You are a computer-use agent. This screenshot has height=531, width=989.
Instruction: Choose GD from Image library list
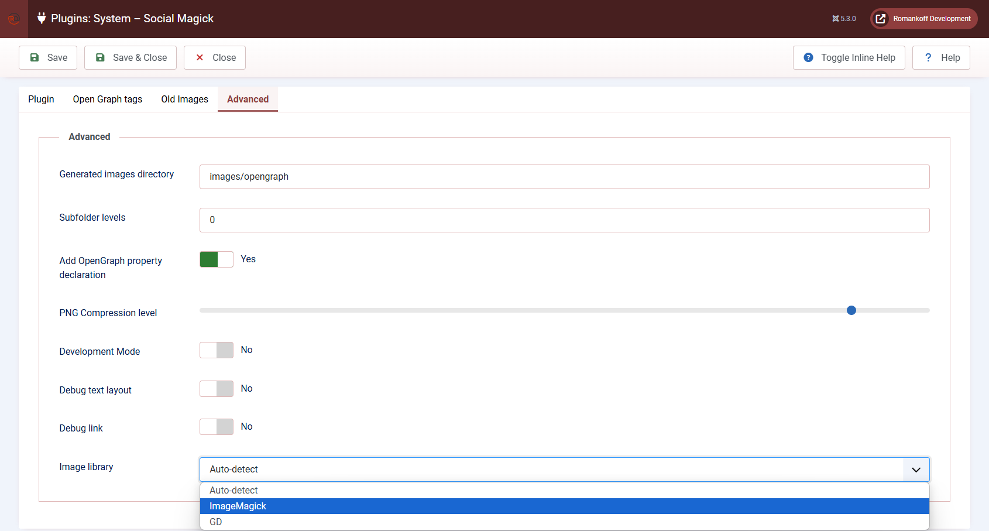(565, 522)
